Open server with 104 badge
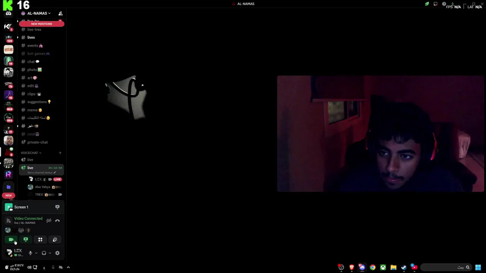Image resolution: width=486 pixels, height=273 pixels. pyautogui.click(x=8, y=39)
